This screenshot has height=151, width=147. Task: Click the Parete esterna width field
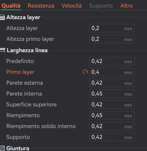tap(112, 83)
